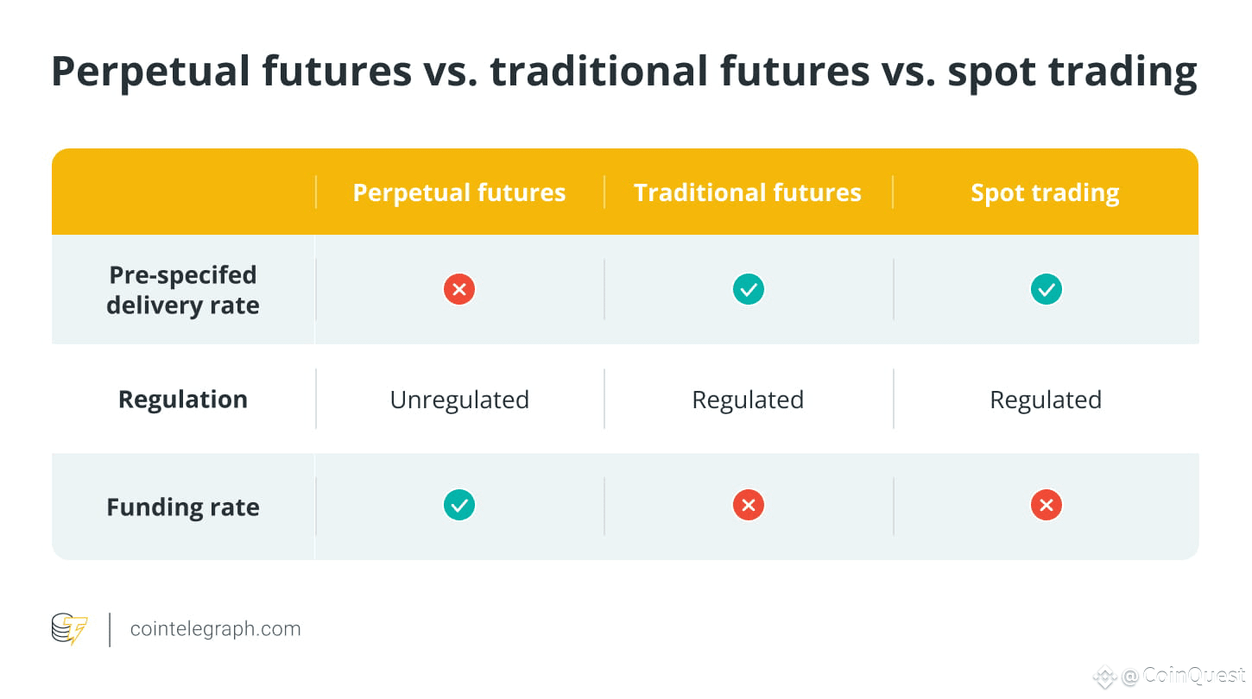Click the chart title heading text
This screenshot has height=699, width=1252.
coord(624,72)
